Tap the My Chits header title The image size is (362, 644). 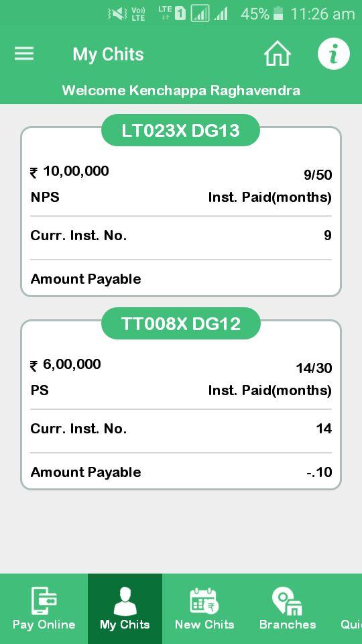tap(109, 54)
